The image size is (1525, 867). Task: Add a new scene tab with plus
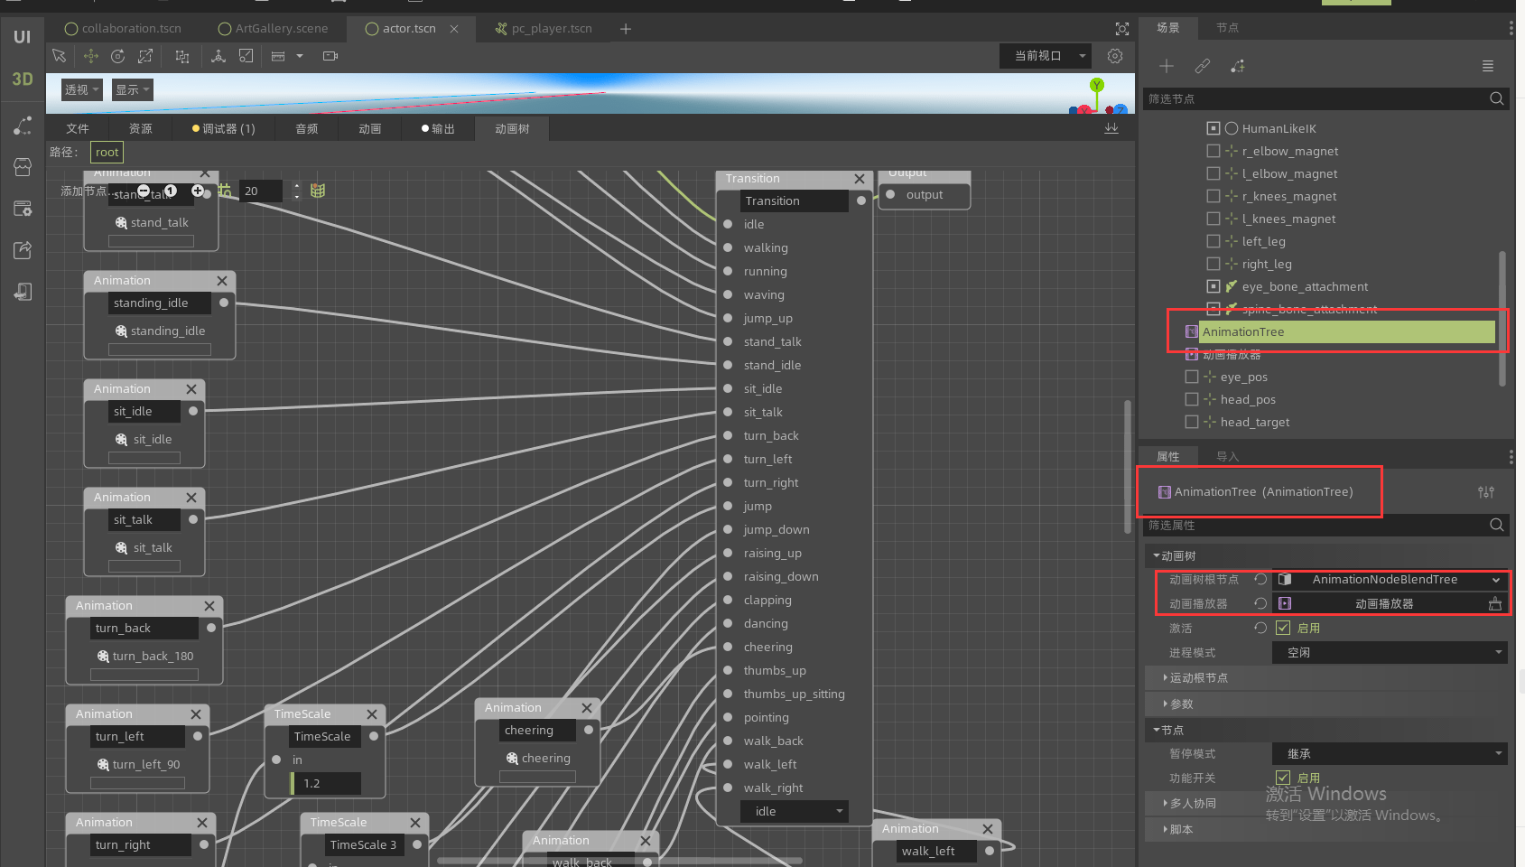tap(626, 29)
